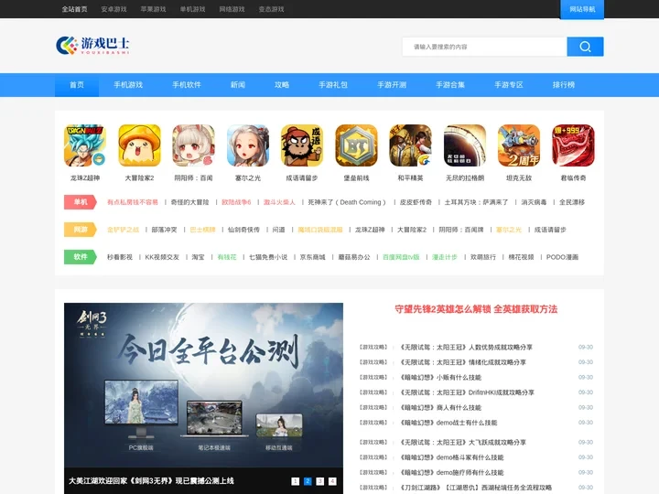Open the 首页 tab in blue navbar
Image resolution: width=659 pixels, height=494 pixels.
(77, 85)
